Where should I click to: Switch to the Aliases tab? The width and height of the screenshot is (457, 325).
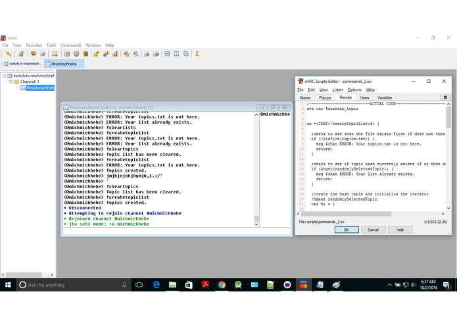tap(305, 97)
